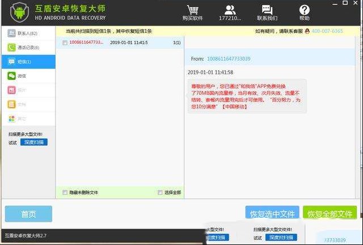Select the yellow documents icon in sidebar
The image size is (363, 245).
[11, 104]
